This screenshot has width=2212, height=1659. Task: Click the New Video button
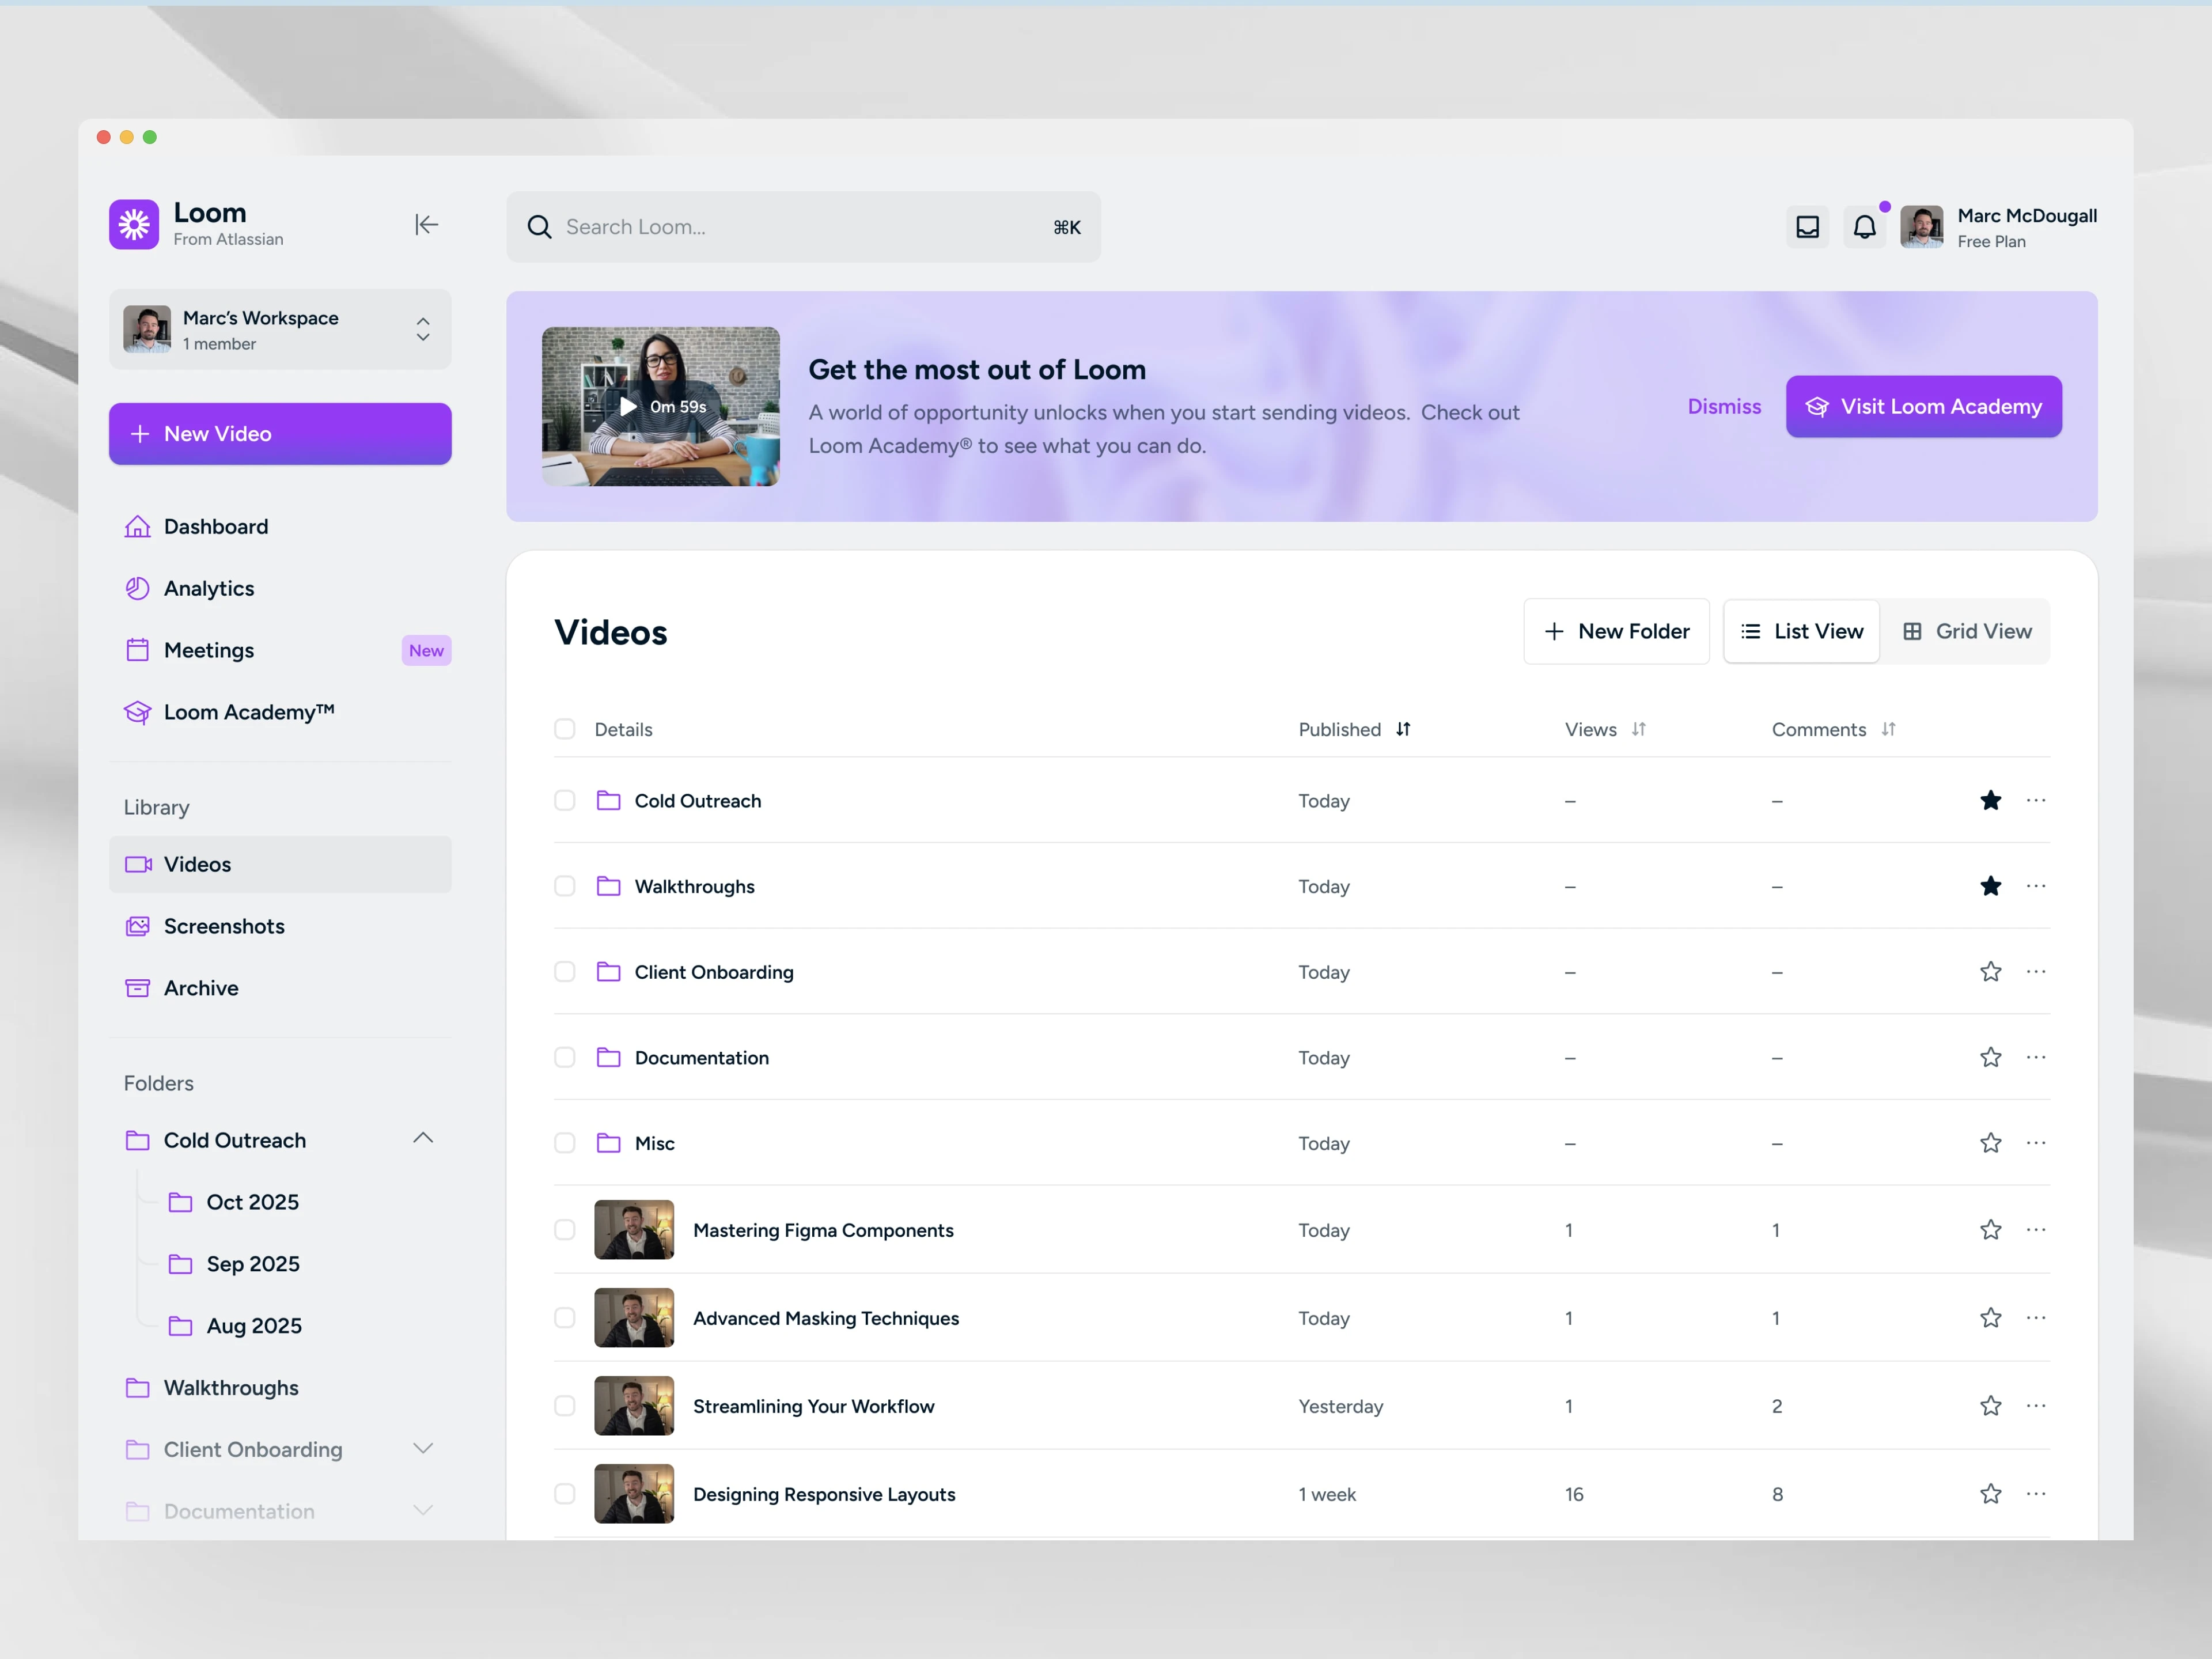(x=280, y=434)
